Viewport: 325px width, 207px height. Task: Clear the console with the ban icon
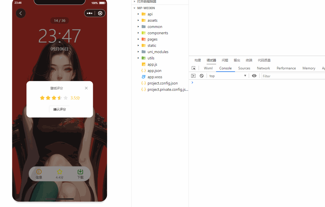click(201, 76)
